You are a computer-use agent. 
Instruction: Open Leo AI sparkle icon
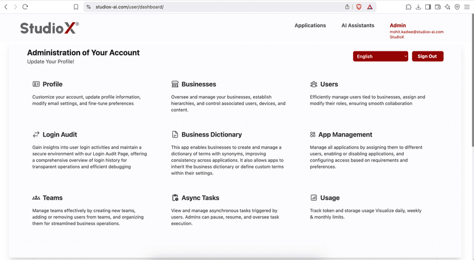448,7
